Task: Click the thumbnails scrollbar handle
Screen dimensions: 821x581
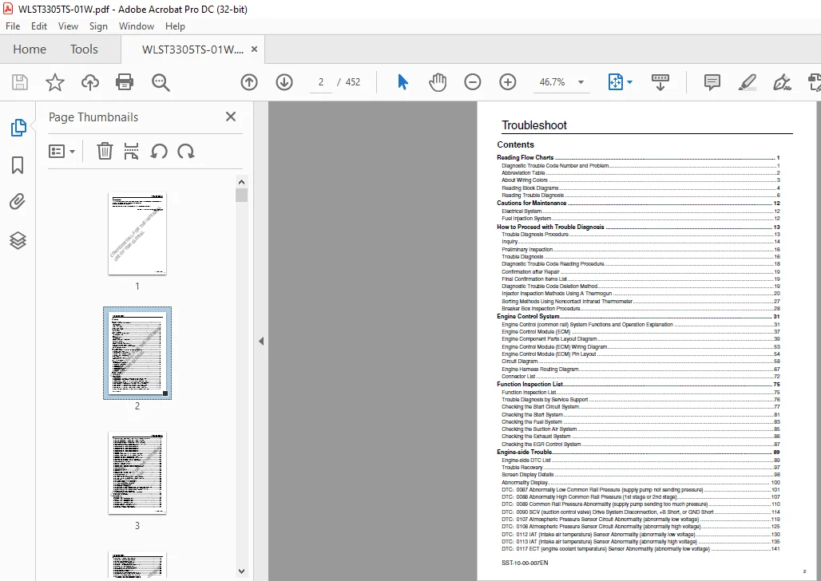Action: click(x=241, y=196)
